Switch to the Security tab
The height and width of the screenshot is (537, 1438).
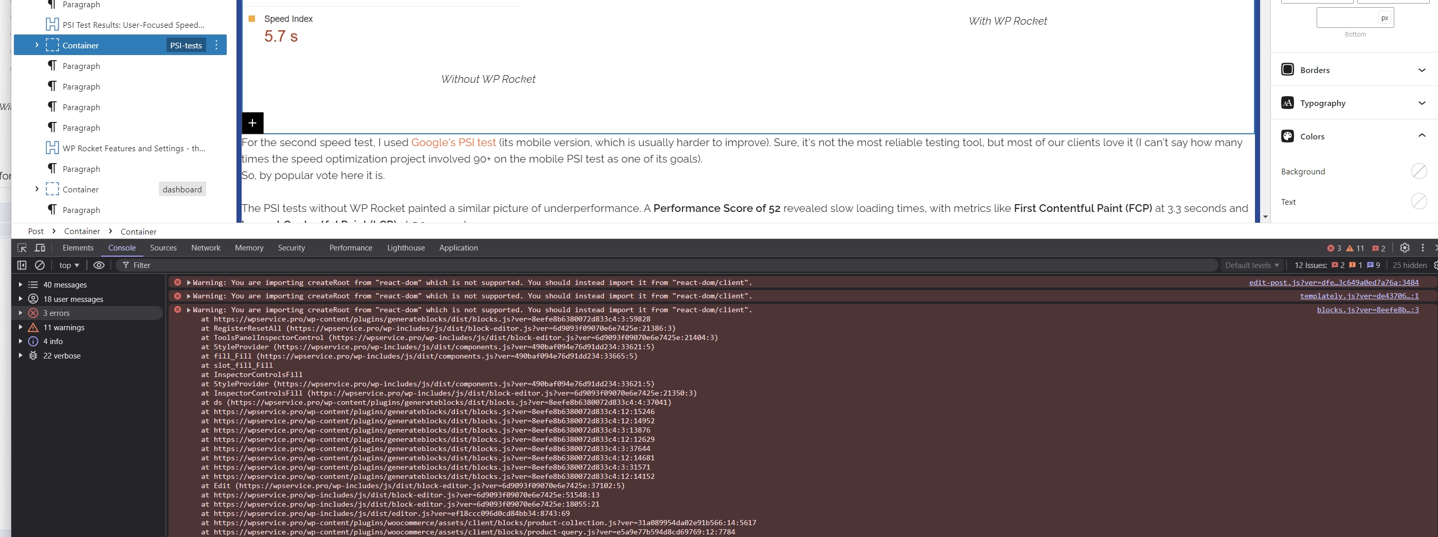(292, 248)
